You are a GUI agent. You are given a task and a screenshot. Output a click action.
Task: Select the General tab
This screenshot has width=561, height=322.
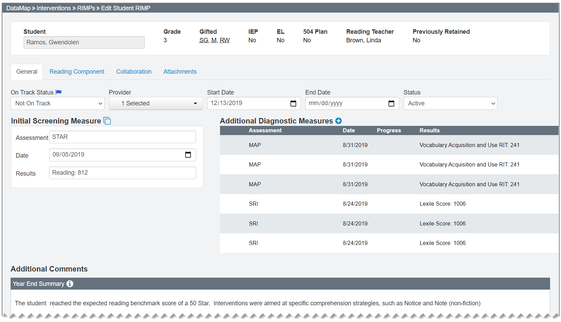point(27,72)
